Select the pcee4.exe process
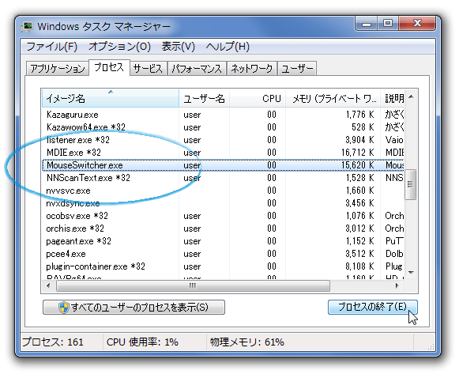The image size is (459, 374). [223, 254]
